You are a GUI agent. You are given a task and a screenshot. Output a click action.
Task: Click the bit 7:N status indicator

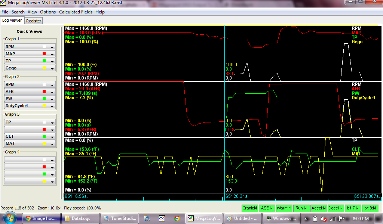click(x=353, y=208)
